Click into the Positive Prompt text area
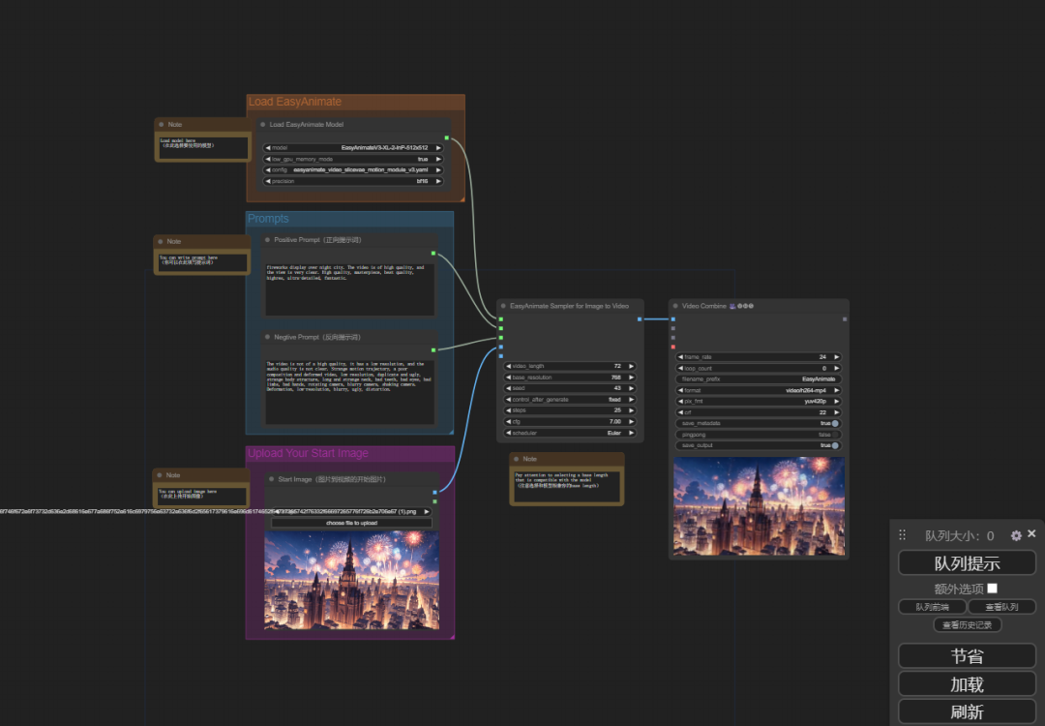The image size is (1045, 726). pos(350,289)
